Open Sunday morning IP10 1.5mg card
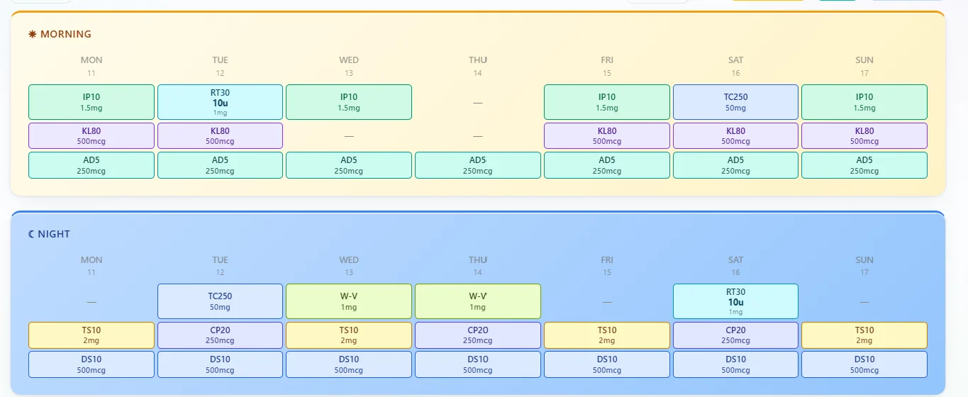This screenshot has width=968, height=397. click(864, 102)
